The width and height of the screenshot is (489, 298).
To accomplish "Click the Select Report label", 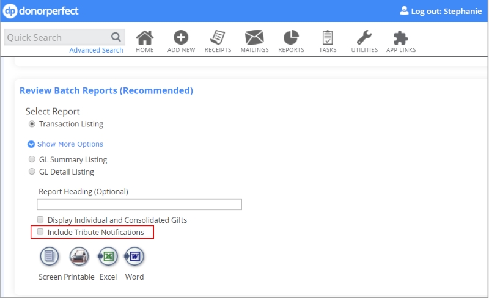I will click(x=53, y=111).
